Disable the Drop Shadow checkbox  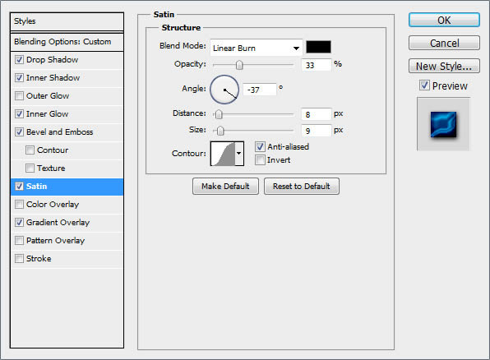(x=20, y=59)
